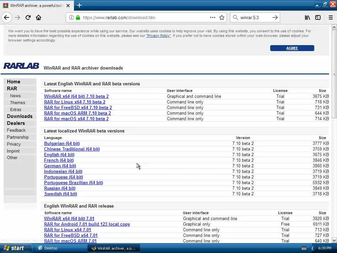Agree to the cookie notice

[x=292, y=48]
